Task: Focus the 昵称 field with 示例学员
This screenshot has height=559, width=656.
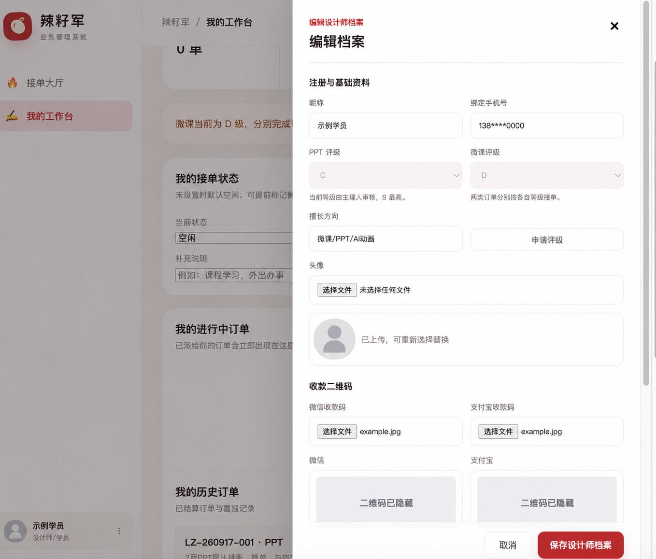Action: [385, 126]
